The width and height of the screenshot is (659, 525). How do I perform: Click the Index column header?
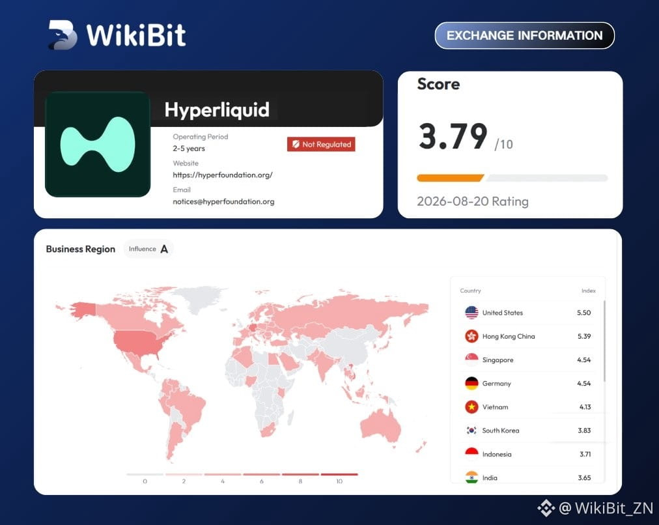pos(589,291)
